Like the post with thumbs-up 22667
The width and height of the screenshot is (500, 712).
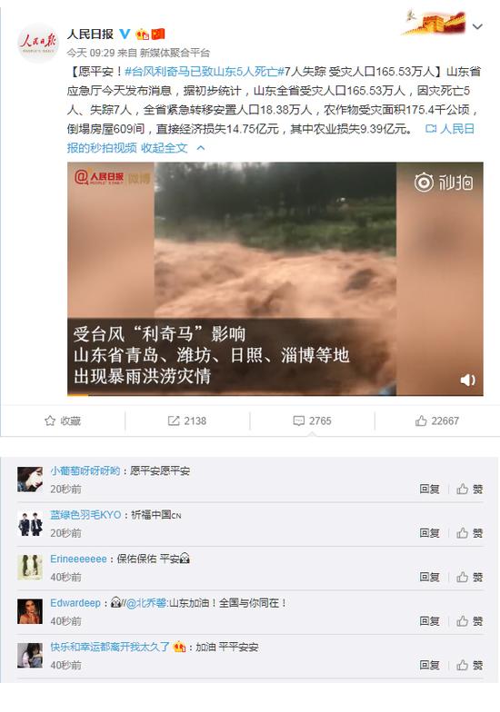[x=436, y=421]
